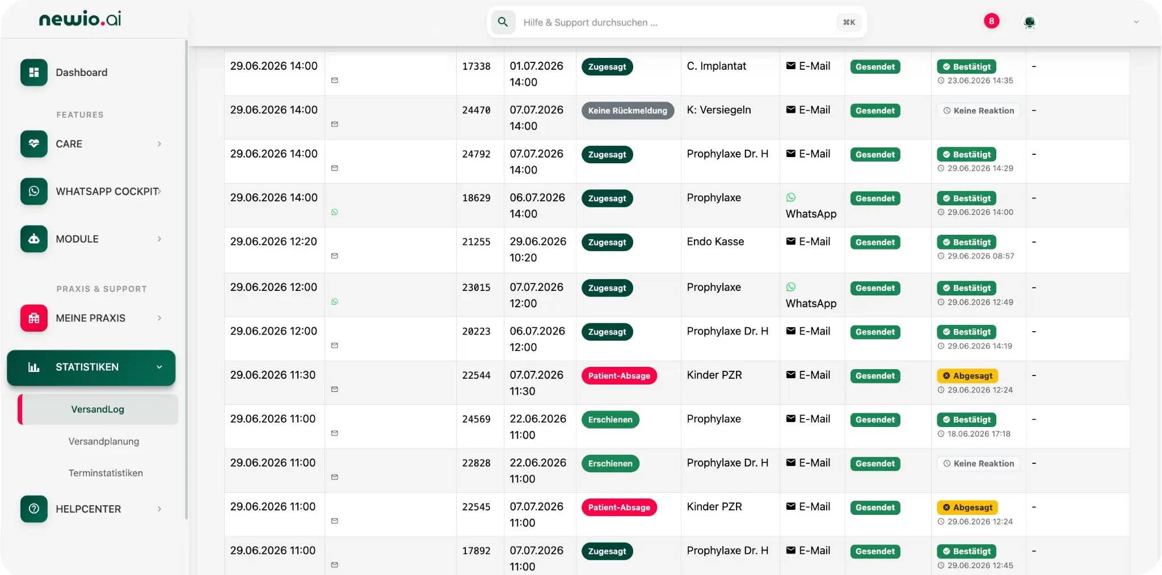Click the MODULE robot icon
The image size is (1162, 575).
point(34,239)
